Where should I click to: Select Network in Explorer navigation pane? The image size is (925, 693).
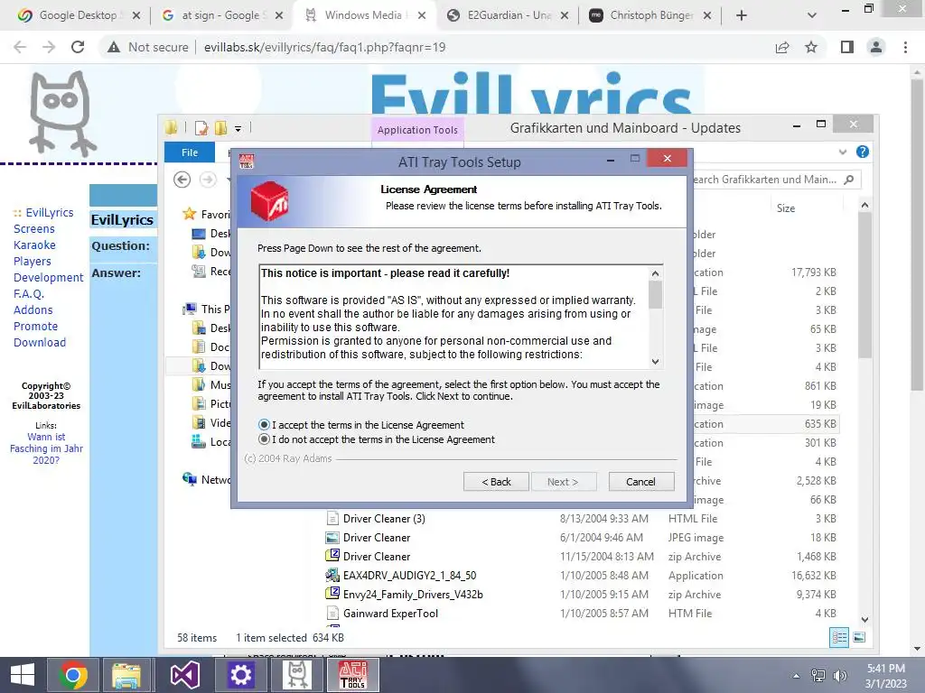207,479
